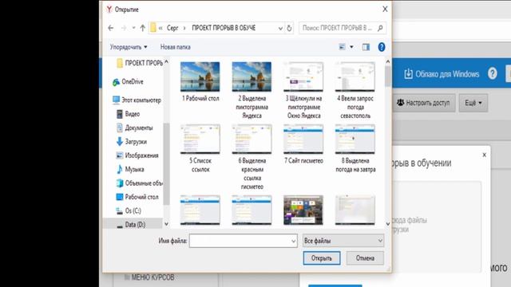The image size is (511, 287).
Task: Select ПРОЕКТ ПРОРЫ folder in tree
Action: (x=140, y=63)
